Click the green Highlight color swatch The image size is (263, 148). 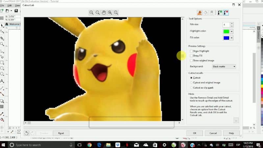tap(226, 32)
